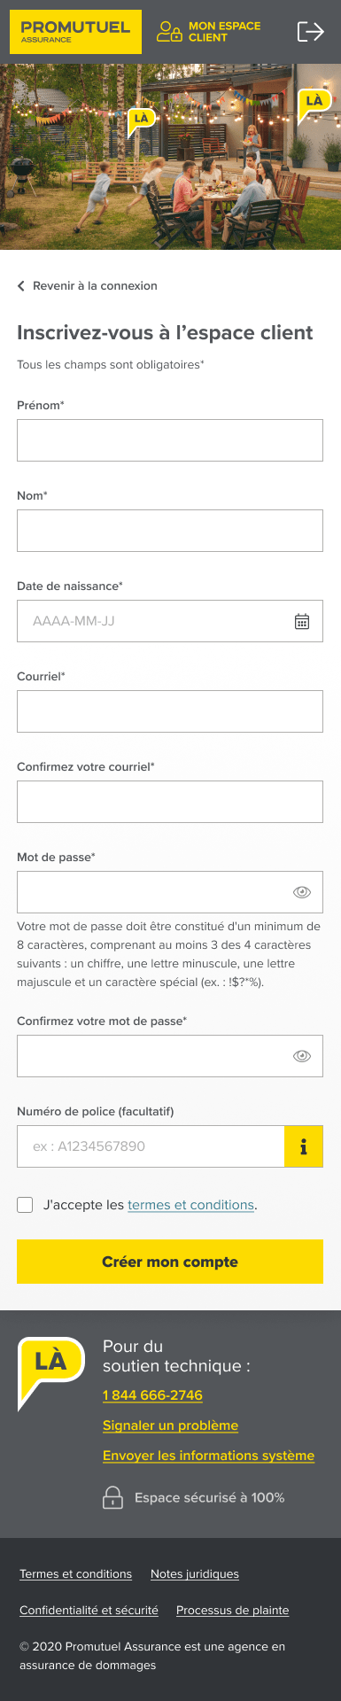Open Notes juridiques footer link
341x1701 pixels.
pyautogui.click(x=195, y=1574)
